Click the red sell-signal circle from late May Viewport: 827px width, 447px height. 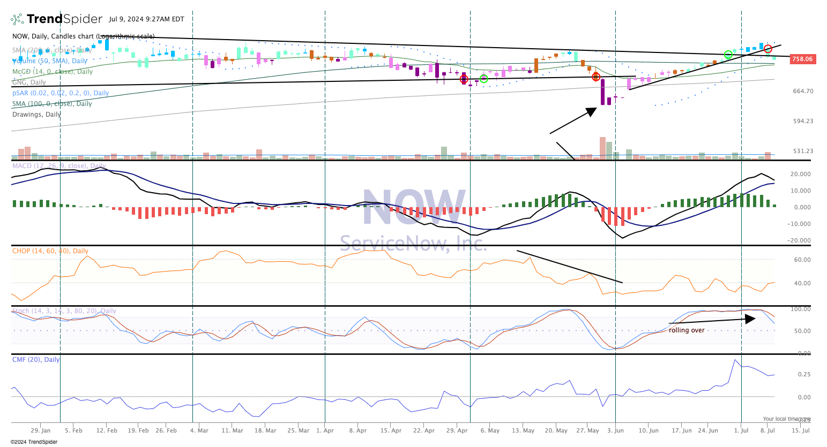(595, 77)
